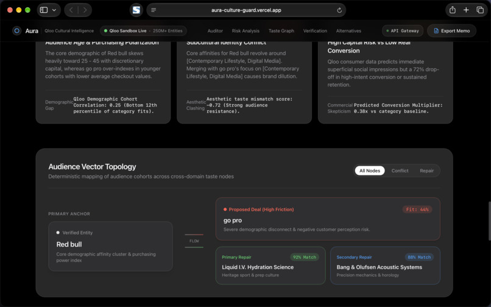The width and height of the screenshot is (491, 307).
Task: Click the Qloo Cultural Intelligence label
Action: (x=69, y=30)
